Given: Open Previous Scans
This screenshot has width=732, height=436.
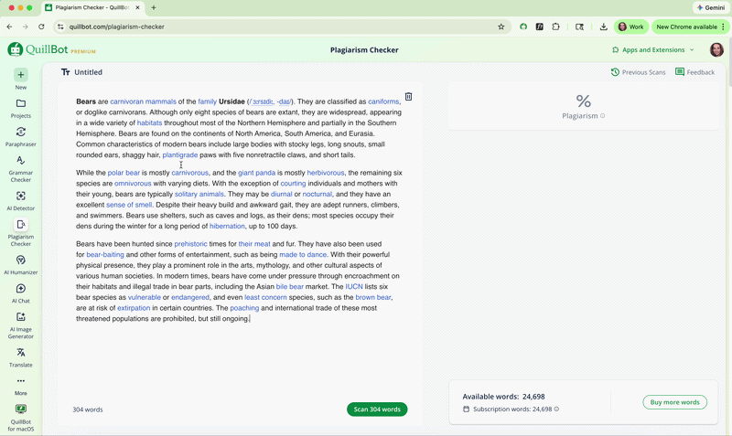Looking at the screenshot, I should (638, 72).
